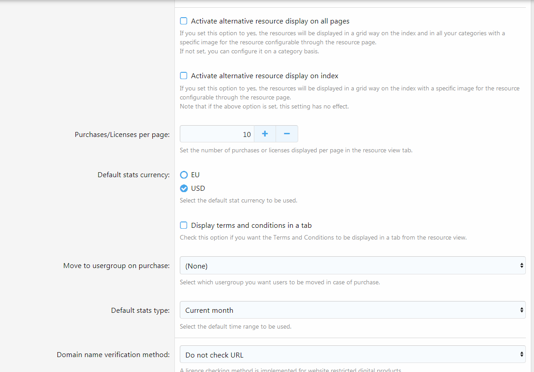Click the Purchases/Licenses per page number field
Viewport: 534px width, 372px height.
pos(217,134)
